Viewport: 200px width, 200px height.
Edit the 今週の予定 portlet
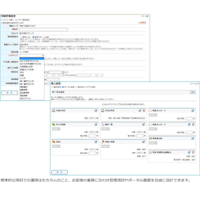click(96, 110)
